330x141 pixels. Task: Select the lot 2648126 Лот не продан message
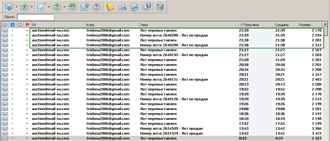coord(174,99)
